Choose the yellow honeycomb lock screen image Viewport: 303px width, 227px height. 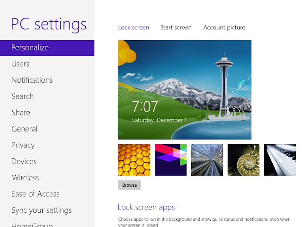tap(134, 160)
